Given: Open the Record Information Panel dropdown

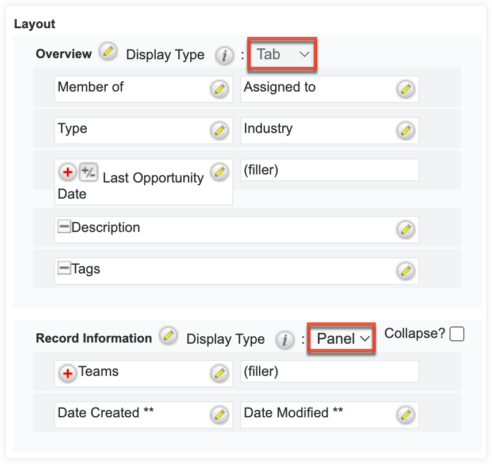Looking at the screenshot, I should [x=341, y=339].
